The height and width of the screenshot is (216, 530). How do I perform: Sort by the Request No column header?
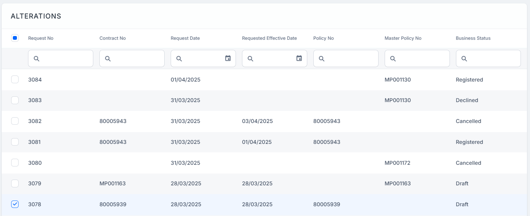[x=41, y=38]
